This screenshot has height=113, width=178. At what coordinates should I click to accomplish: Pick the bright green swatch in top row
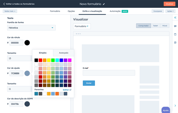[x=53, y=60]
